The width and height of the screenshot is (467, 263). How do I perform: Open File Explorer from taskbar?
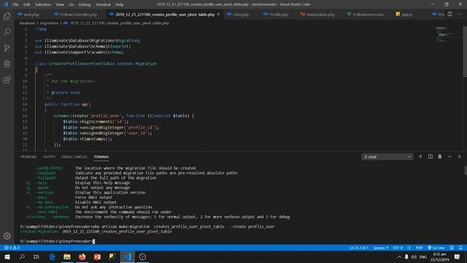tap(67, 256)
